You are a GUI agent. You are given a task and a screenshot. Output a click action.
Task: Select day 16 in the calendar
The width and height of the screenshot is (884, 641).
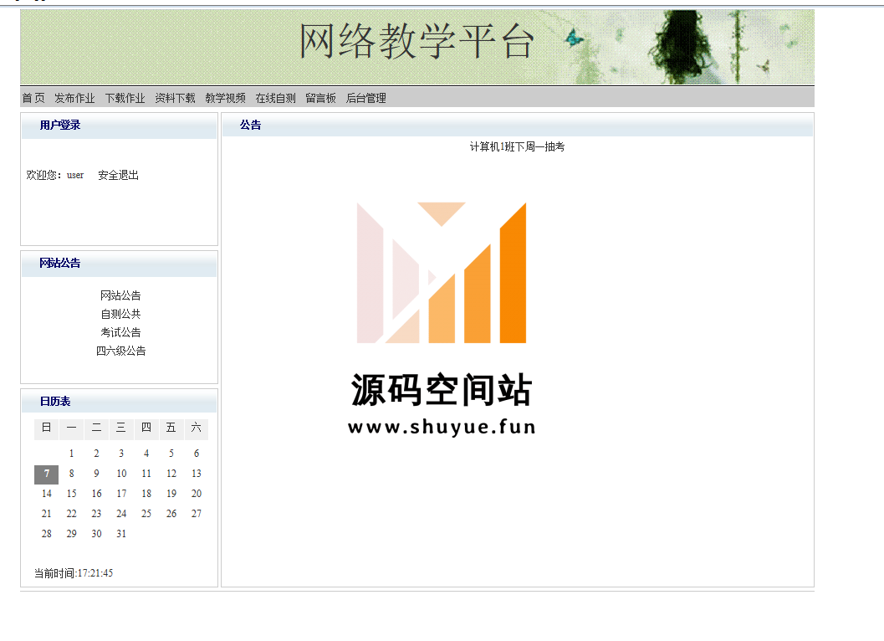(x=96, y=494)
